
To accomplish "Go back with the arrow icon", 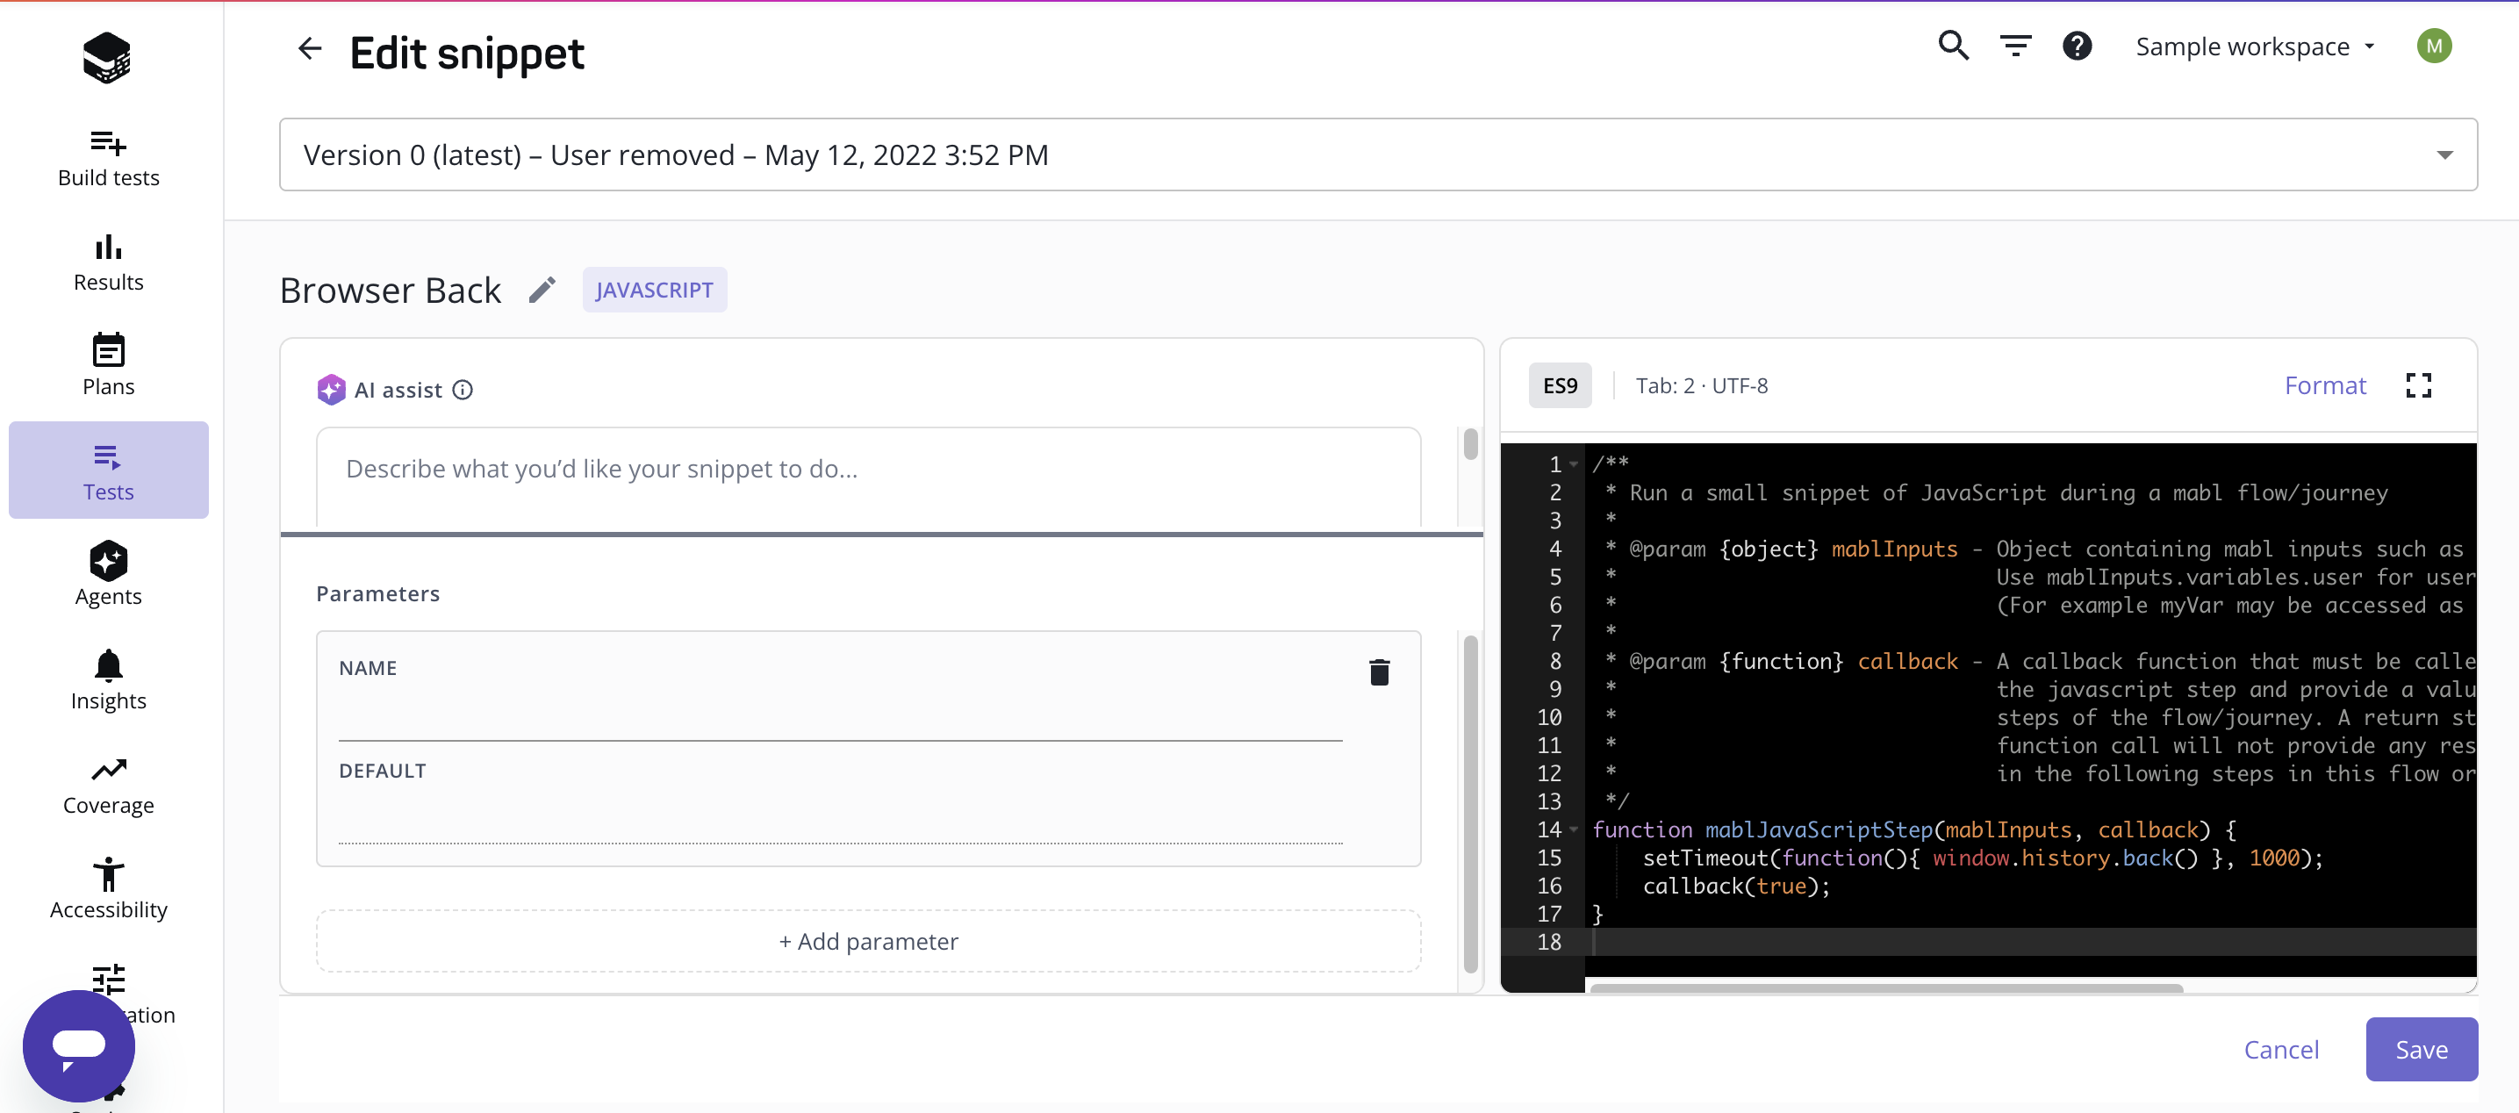I will 310,49.
